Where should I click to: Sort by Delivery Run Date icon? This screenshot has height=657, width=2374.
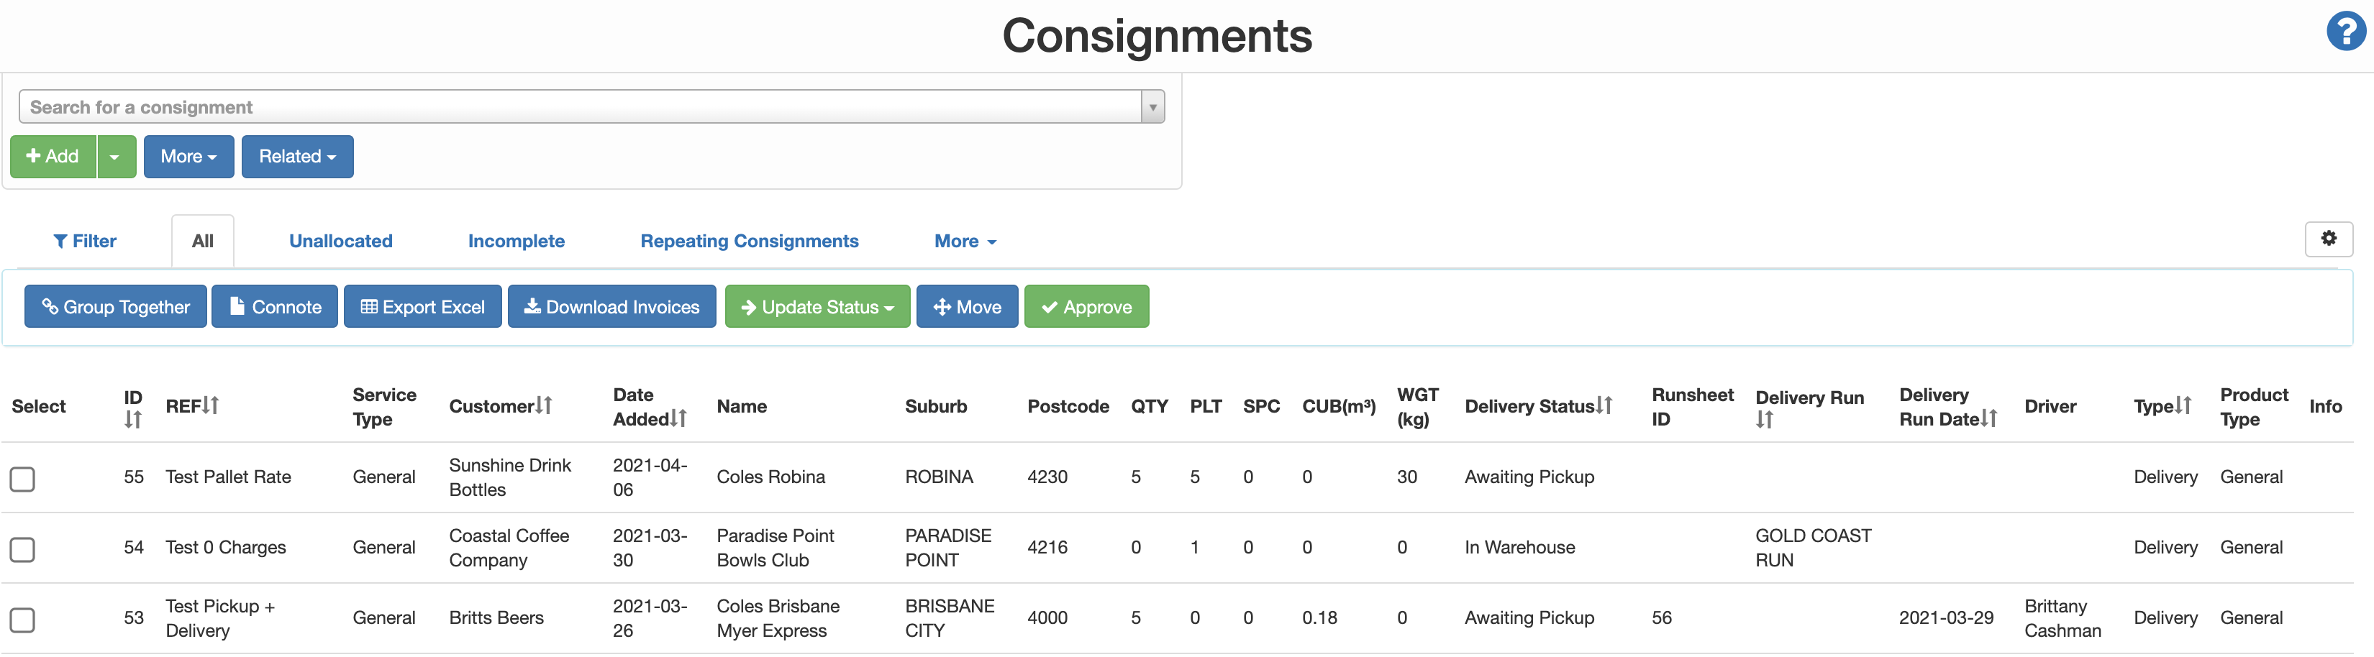(1989, 418)
